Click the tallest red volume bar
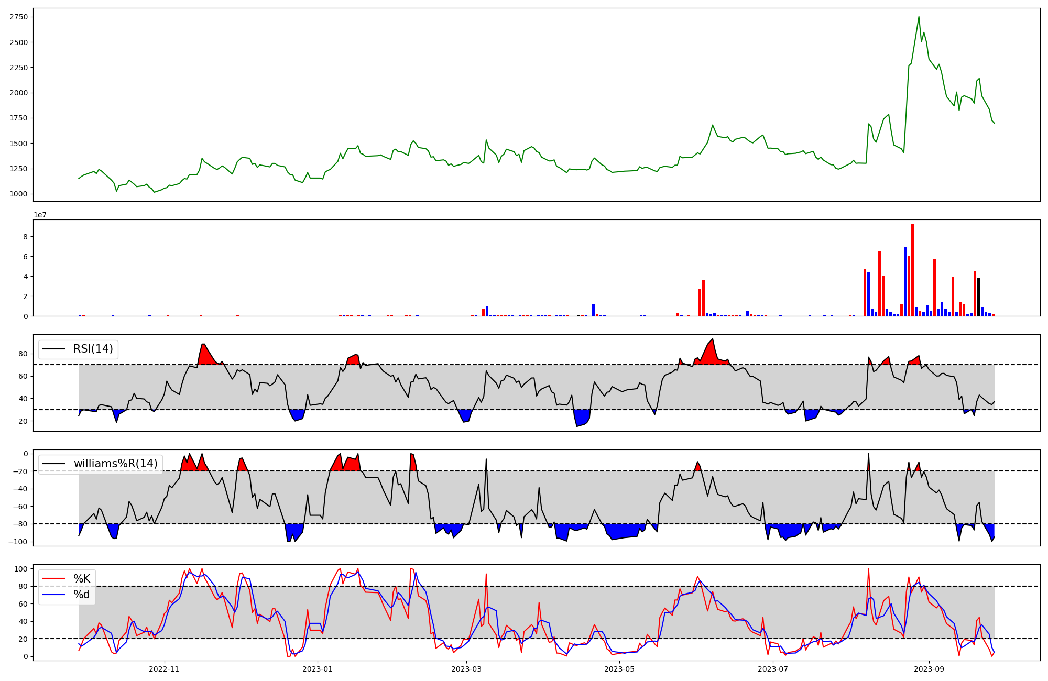Image resolution: width=1048 pixels, height=681 pixels. 912,270
